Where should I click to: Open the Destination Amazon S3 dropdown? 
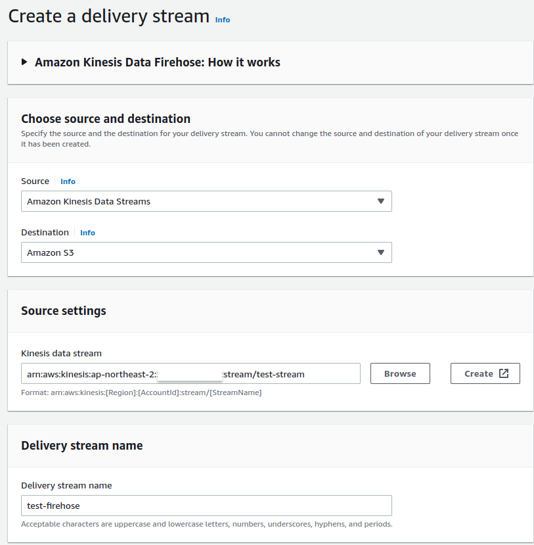click(x=207, y=252)
